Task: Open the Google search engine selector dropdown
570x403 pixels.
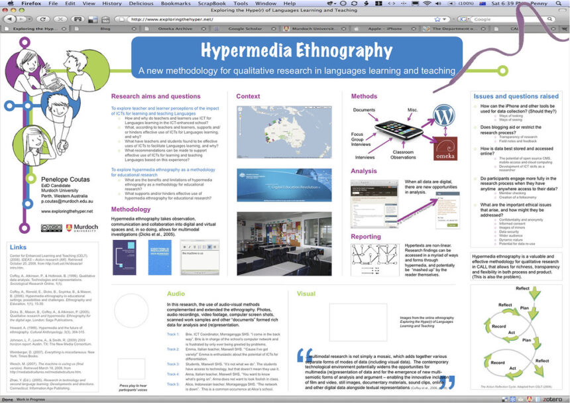Action: point(464,19)
